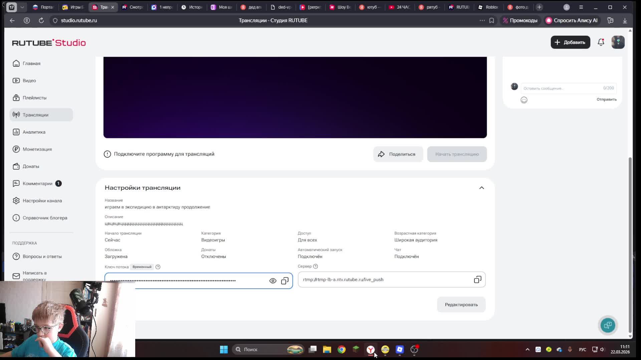Open Windows Start menu

[224, 349]
